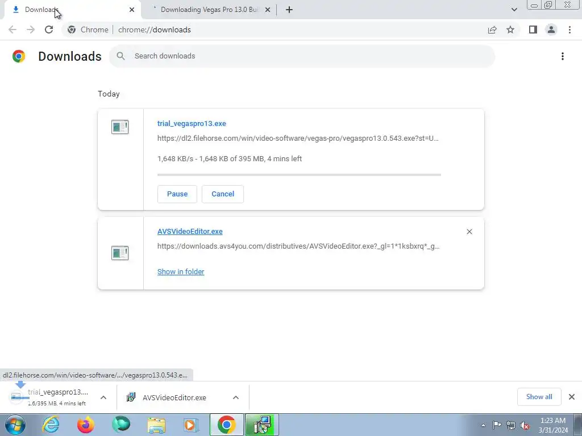
Task: Click the browser back arrow
Action: coord(13,30)
